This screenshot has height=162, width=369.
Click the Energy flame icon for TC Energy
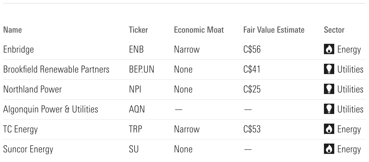(x=329, y=129)
